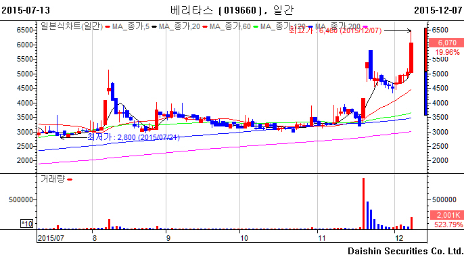This screenshot has width=464, height=259.
Task: Select the MA_종가,20 legend label
Action: pos(179,26)
